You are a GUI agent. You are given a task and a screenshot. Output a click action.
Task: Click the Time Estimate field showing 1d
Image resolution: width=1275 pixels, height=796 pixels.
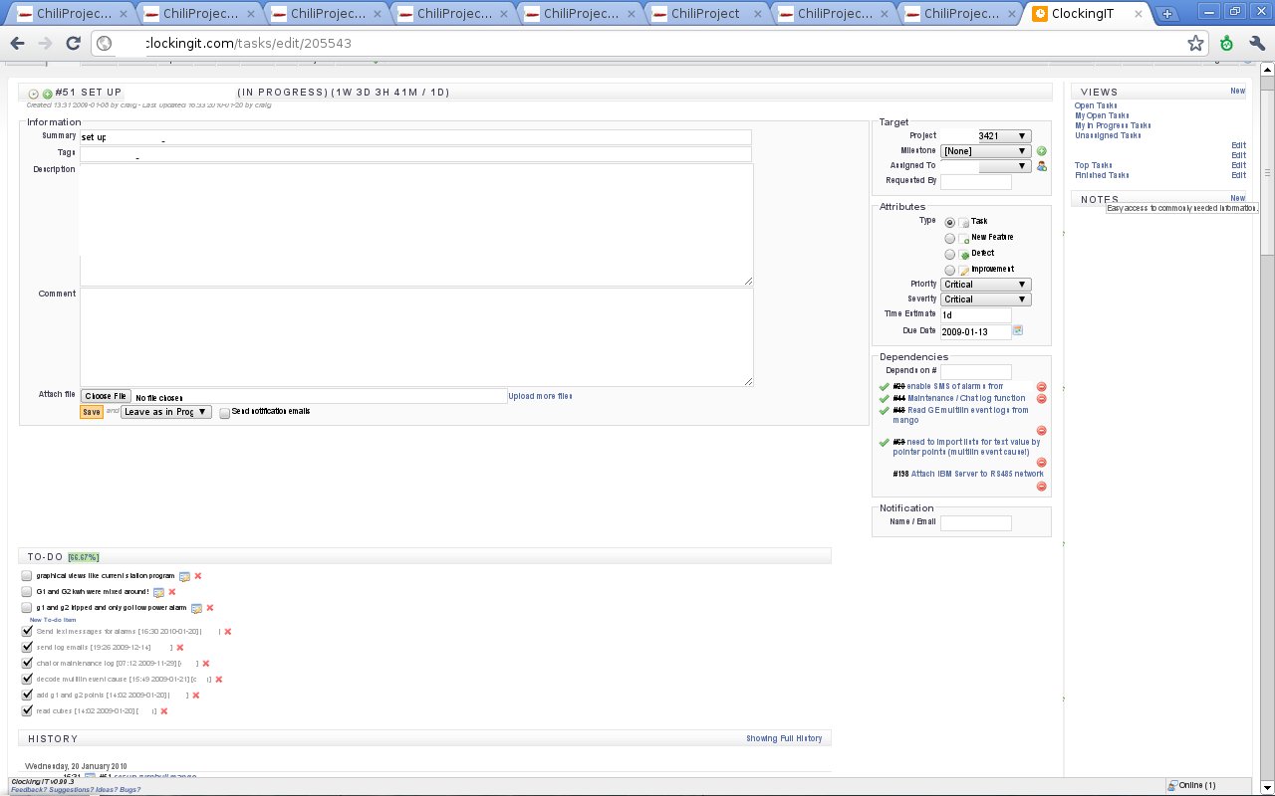point(976,314)
